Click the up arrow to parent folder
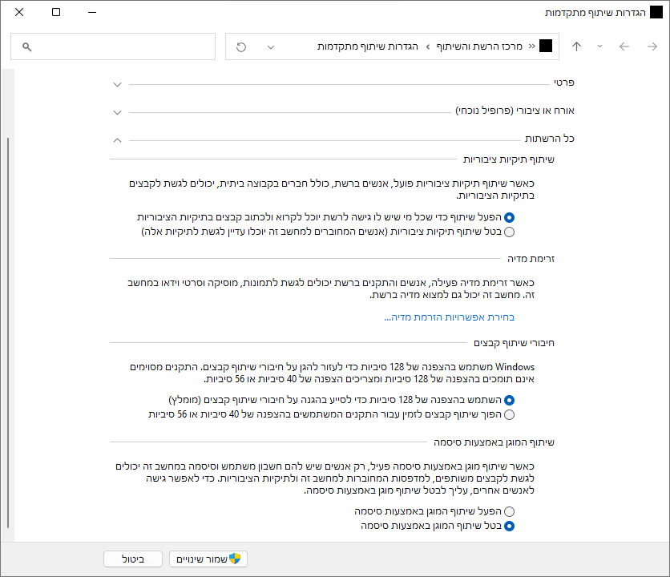This screenshot has height=577, width=670. [x=576, y=46]
